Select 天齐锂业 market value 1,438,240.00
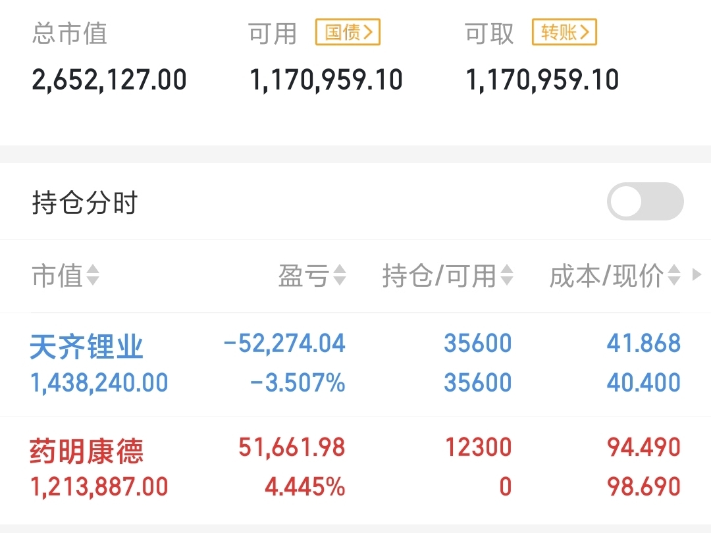711x533 pixels. pos(99,383)
